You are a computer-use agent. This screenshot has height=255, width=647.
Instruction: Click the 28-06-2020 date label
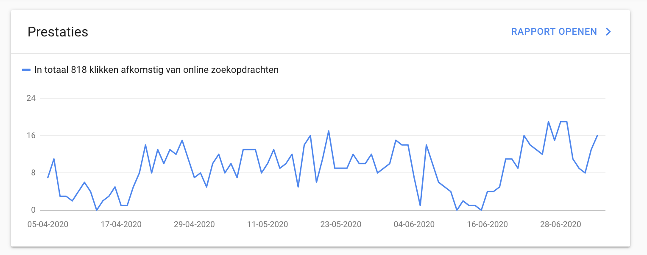561,224
